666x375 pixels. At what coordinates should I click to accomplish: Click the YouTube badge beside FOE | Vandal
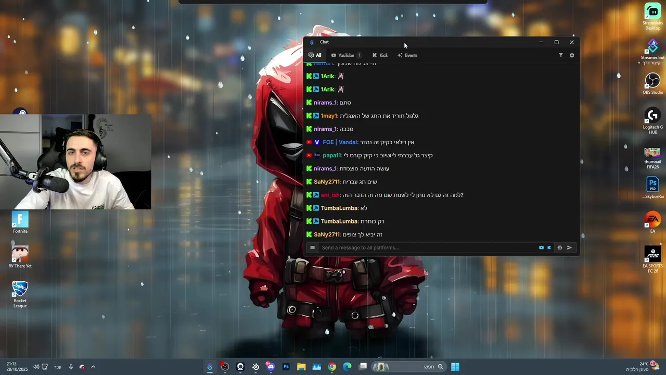click(x=309, y=142)
